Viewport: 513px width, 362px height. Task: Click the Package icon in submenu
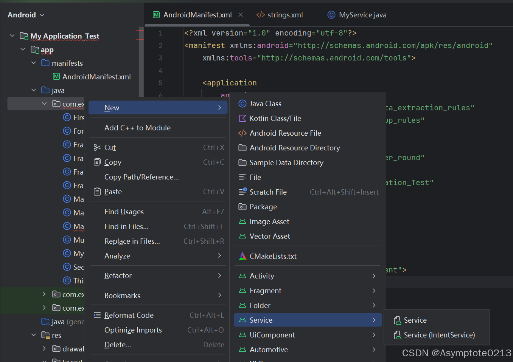pyautogui.click(x=243, y=207)
